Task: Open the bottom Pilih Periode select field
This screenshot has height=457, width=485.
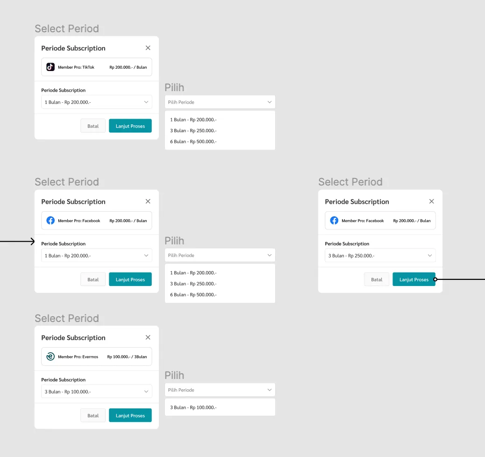Action: pyautogui.click(x=220, y=390)
